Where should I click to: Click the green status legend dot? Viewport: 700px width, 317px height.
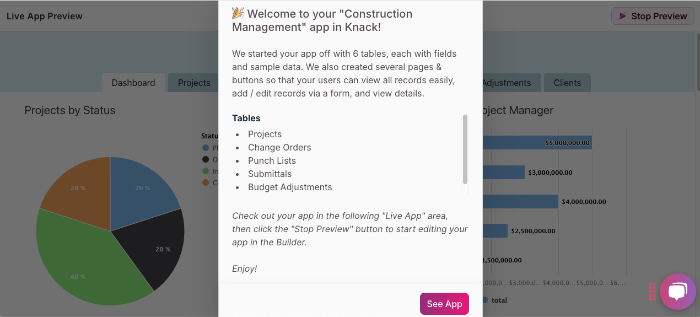(206, 171)
